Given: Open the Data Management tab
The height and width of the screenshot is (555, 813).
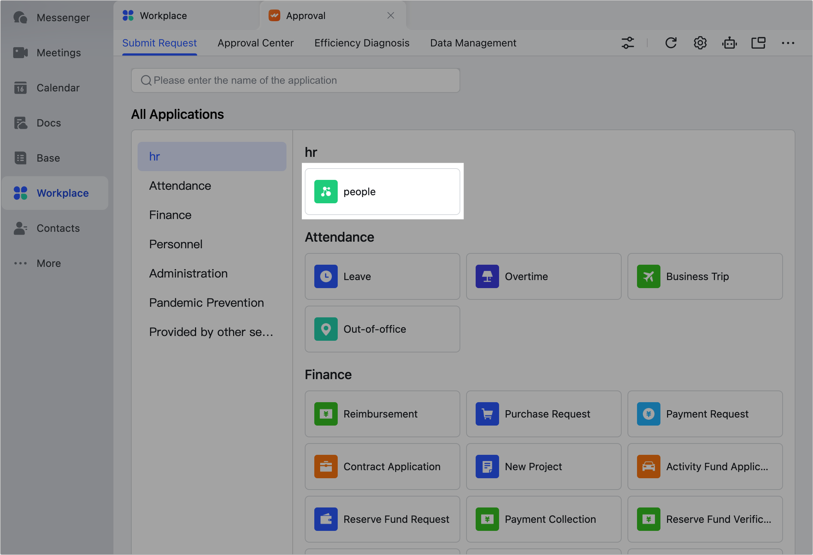Looking at the screenshot, I should [x=473, y=43].
